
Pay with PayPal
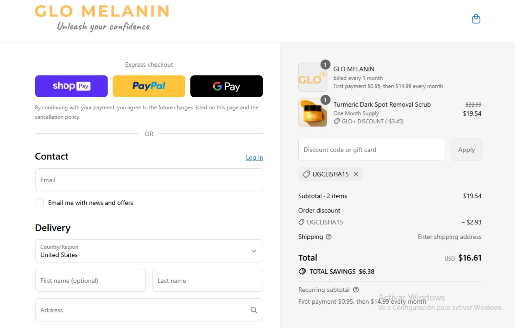click(x=149, y=86)
